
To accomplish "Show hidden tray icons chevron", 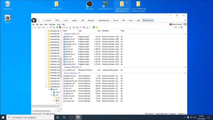I will (x=184, y=117).
